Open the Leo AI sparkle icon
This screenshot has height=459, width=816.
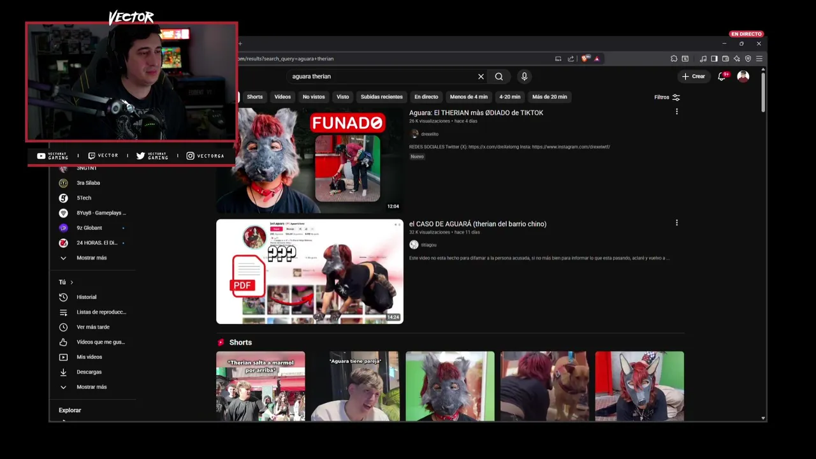(x=738, y=59)
